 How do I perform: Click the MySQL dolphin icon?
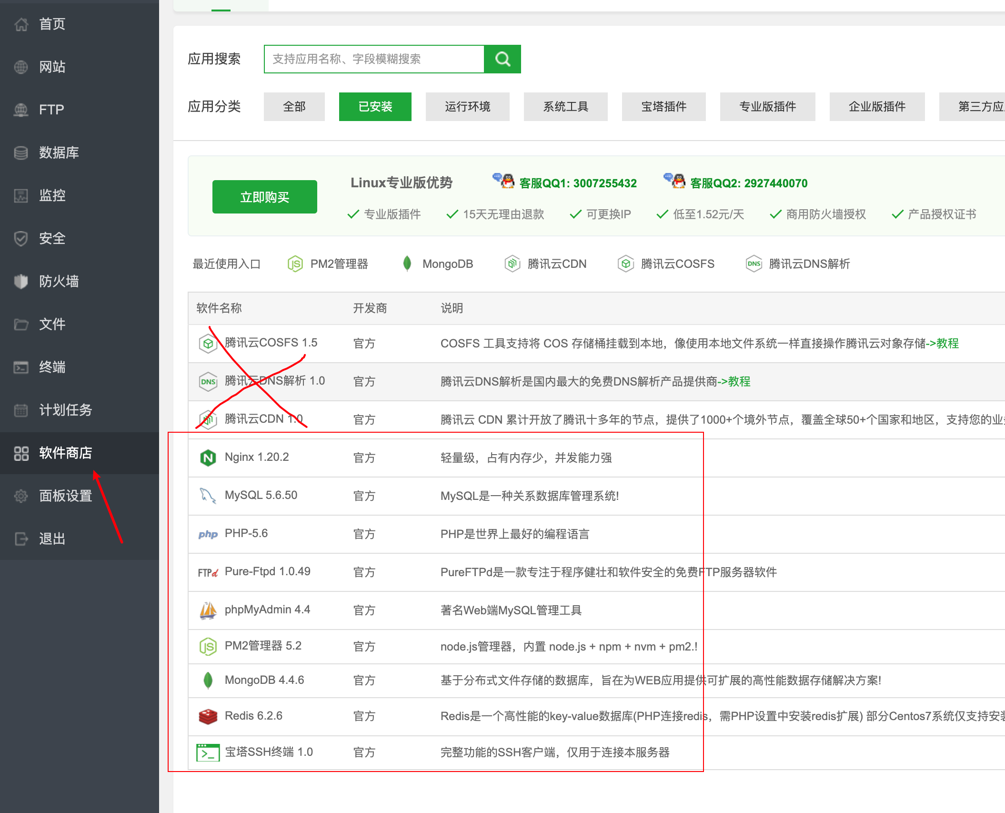point(208,496)
